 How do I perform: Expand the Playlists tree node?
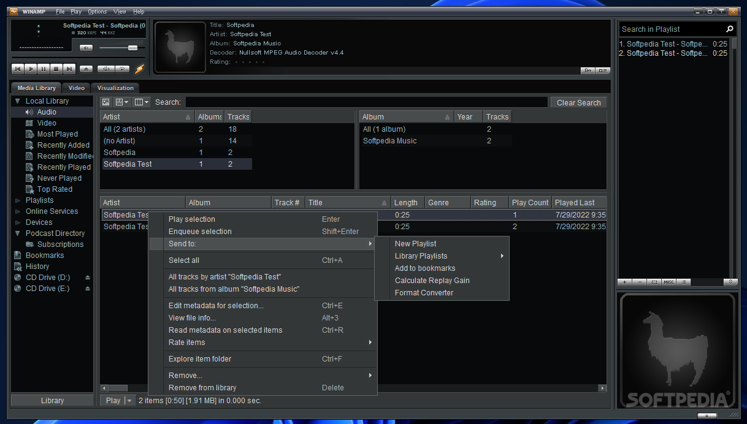(18, 200)
